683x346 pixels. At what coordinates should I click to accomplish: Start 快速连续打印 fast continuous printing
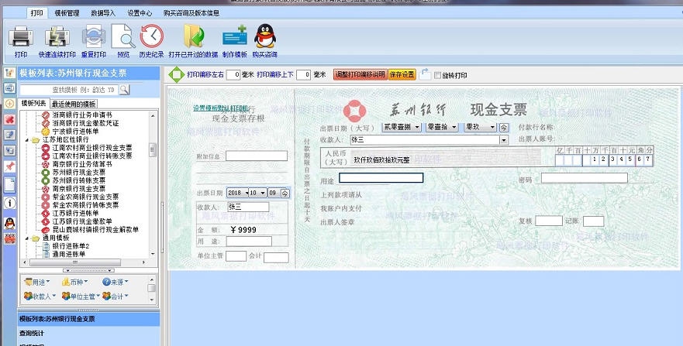(x=57, y=37)
